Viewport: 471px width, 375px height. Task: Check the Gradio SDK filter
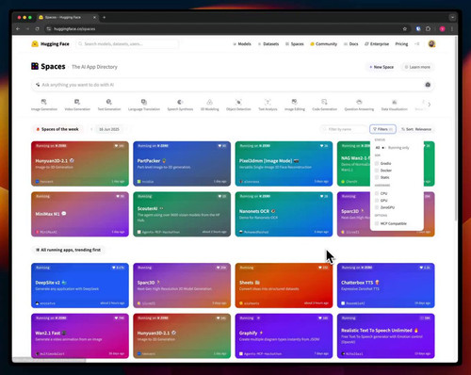[x=377, y=163]
